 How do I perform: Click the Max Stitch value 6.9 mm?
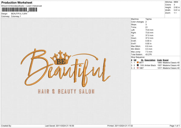tap(149, 46)
